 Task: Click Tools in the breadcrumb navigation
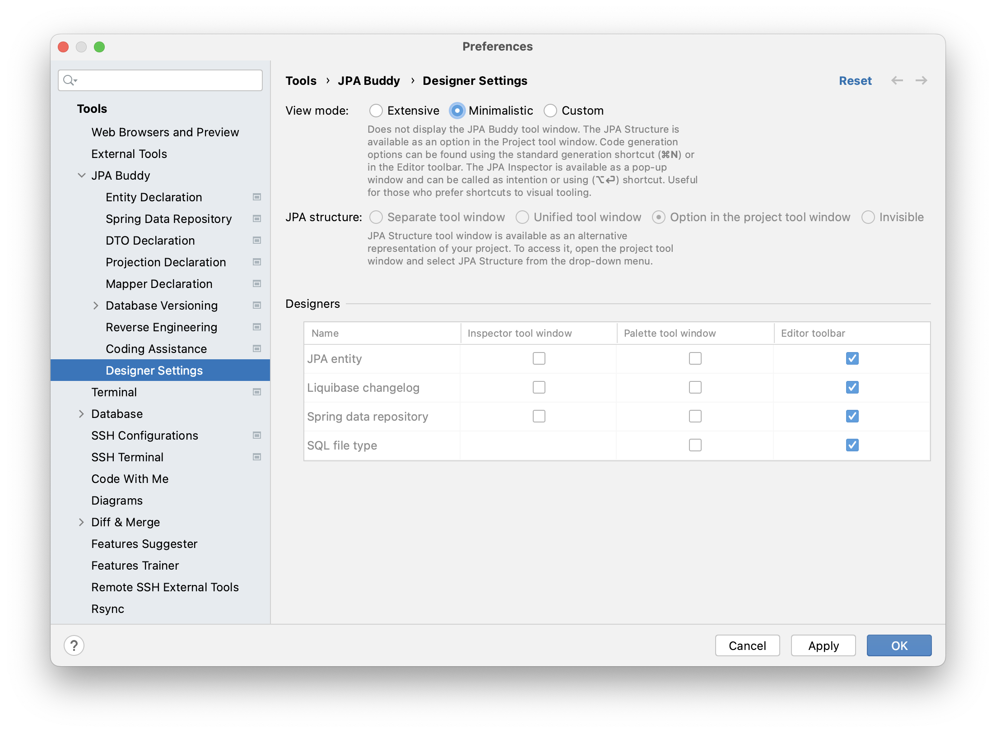[x=301, y=80]
